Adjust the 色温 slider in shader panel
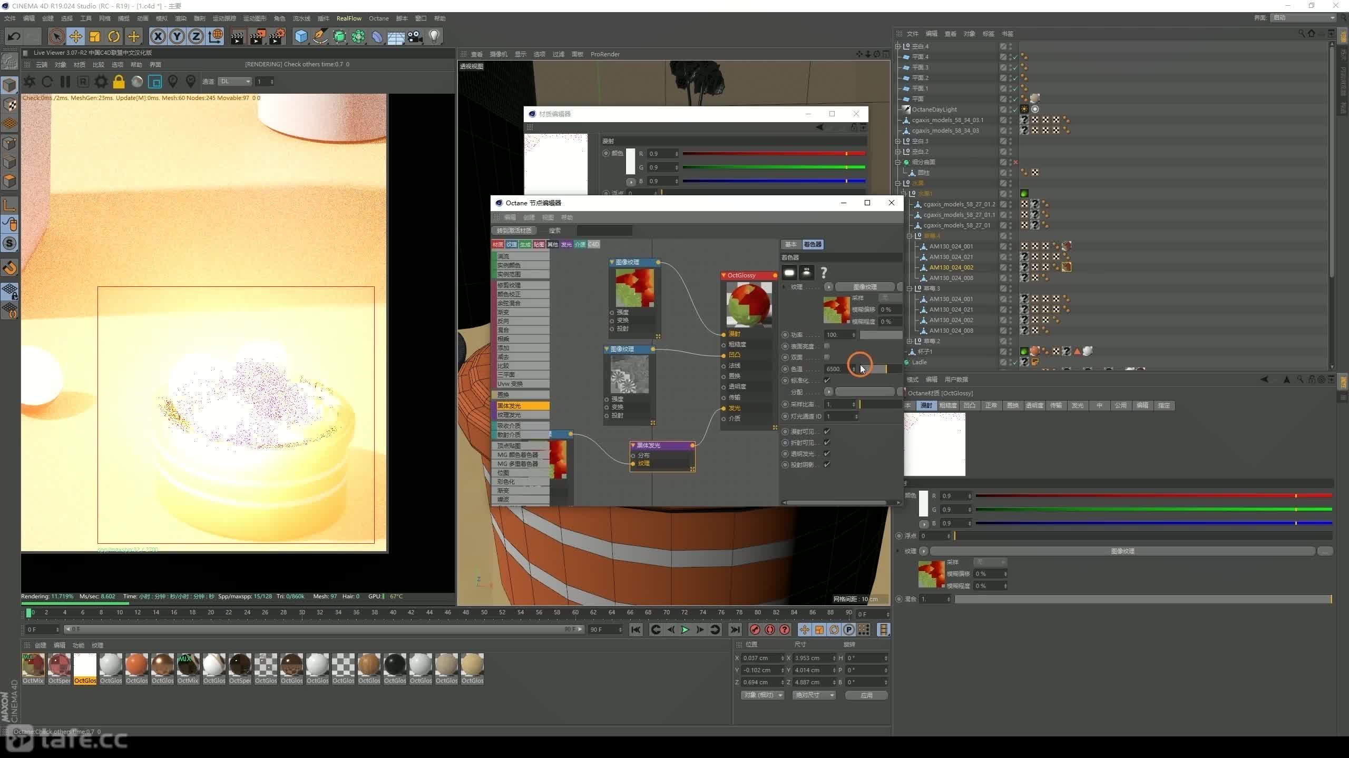This screenshot has width=1349, height=758. point(881,369)
